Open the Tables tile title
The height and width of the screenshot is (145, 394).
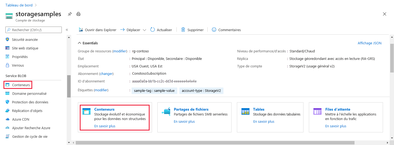pos(259,109)
